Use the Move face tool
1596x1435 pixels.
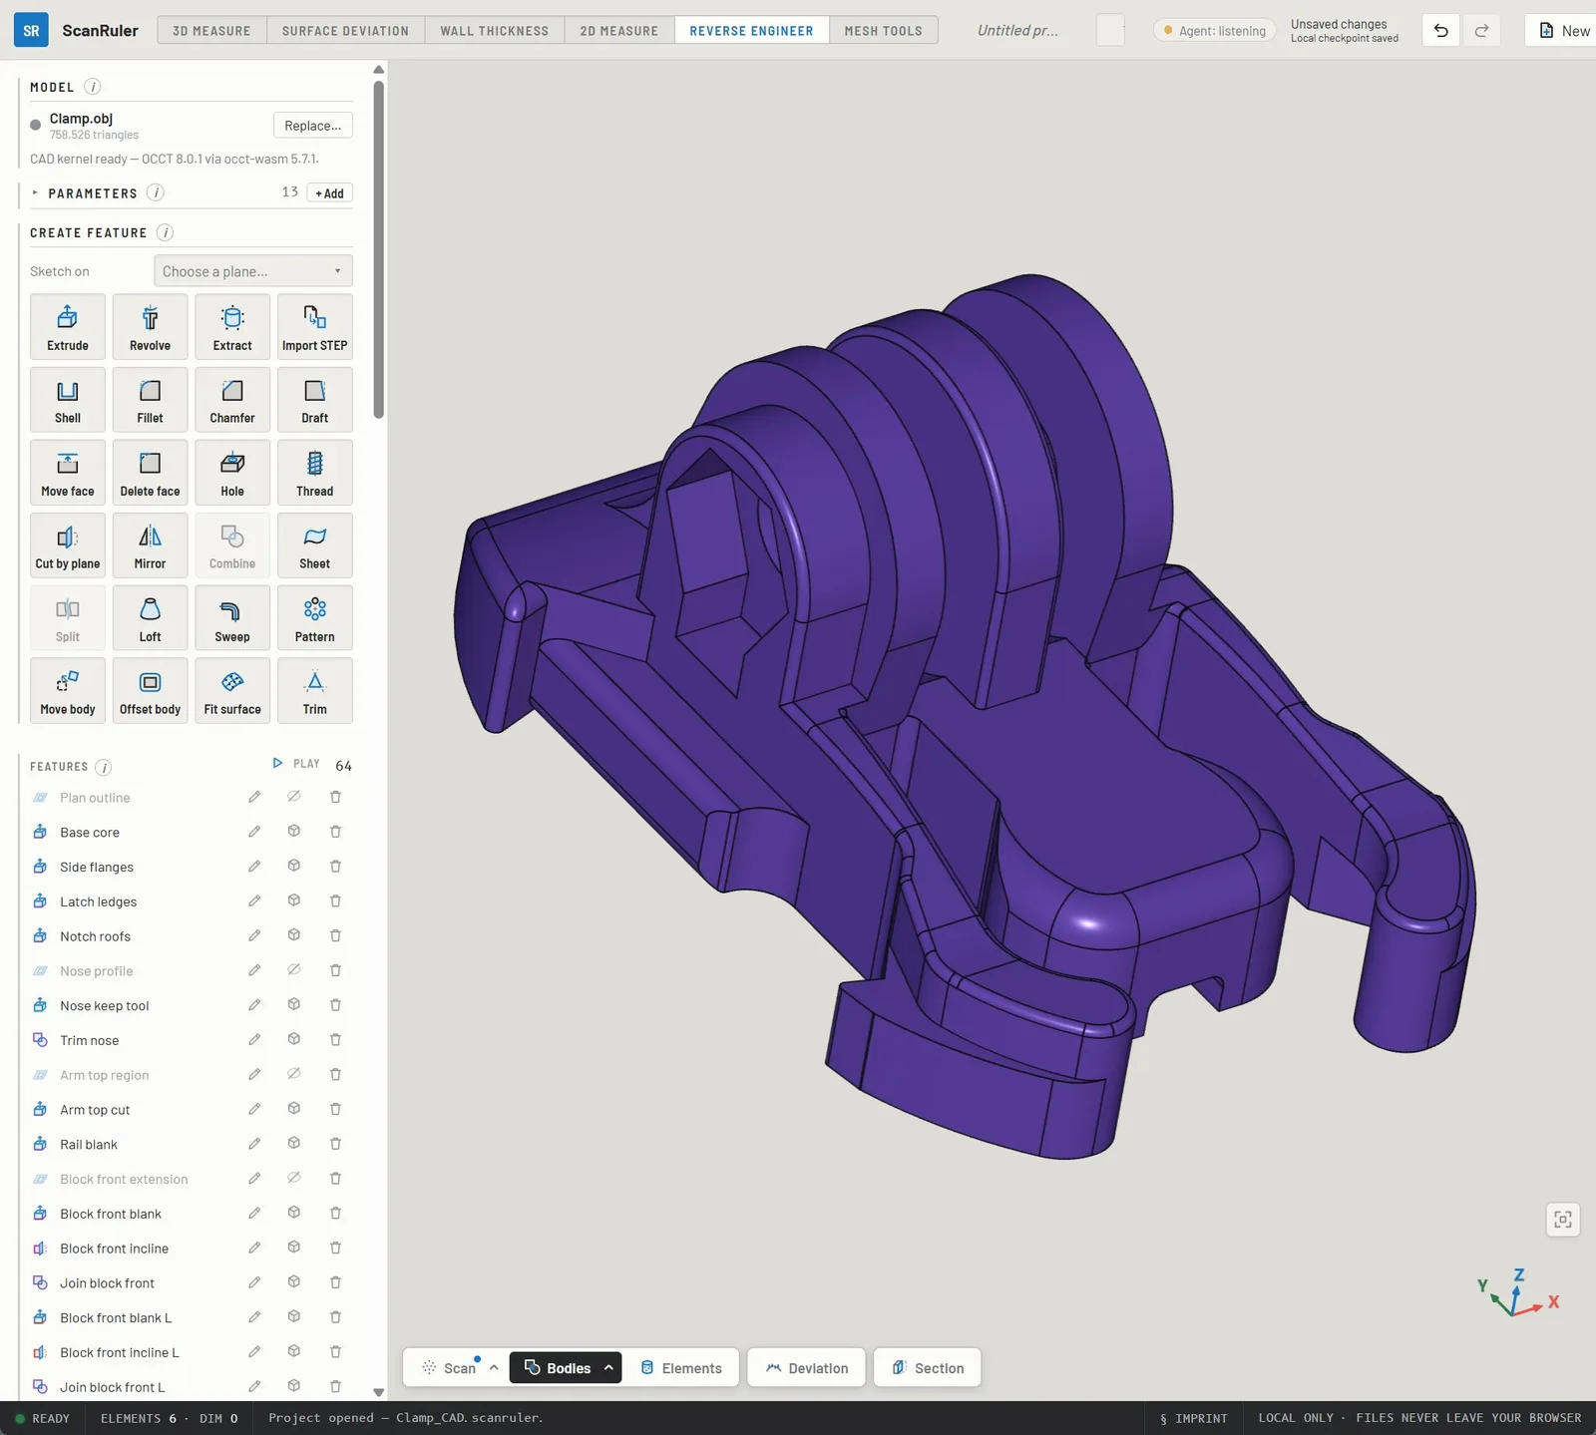[x=68, y=473]
